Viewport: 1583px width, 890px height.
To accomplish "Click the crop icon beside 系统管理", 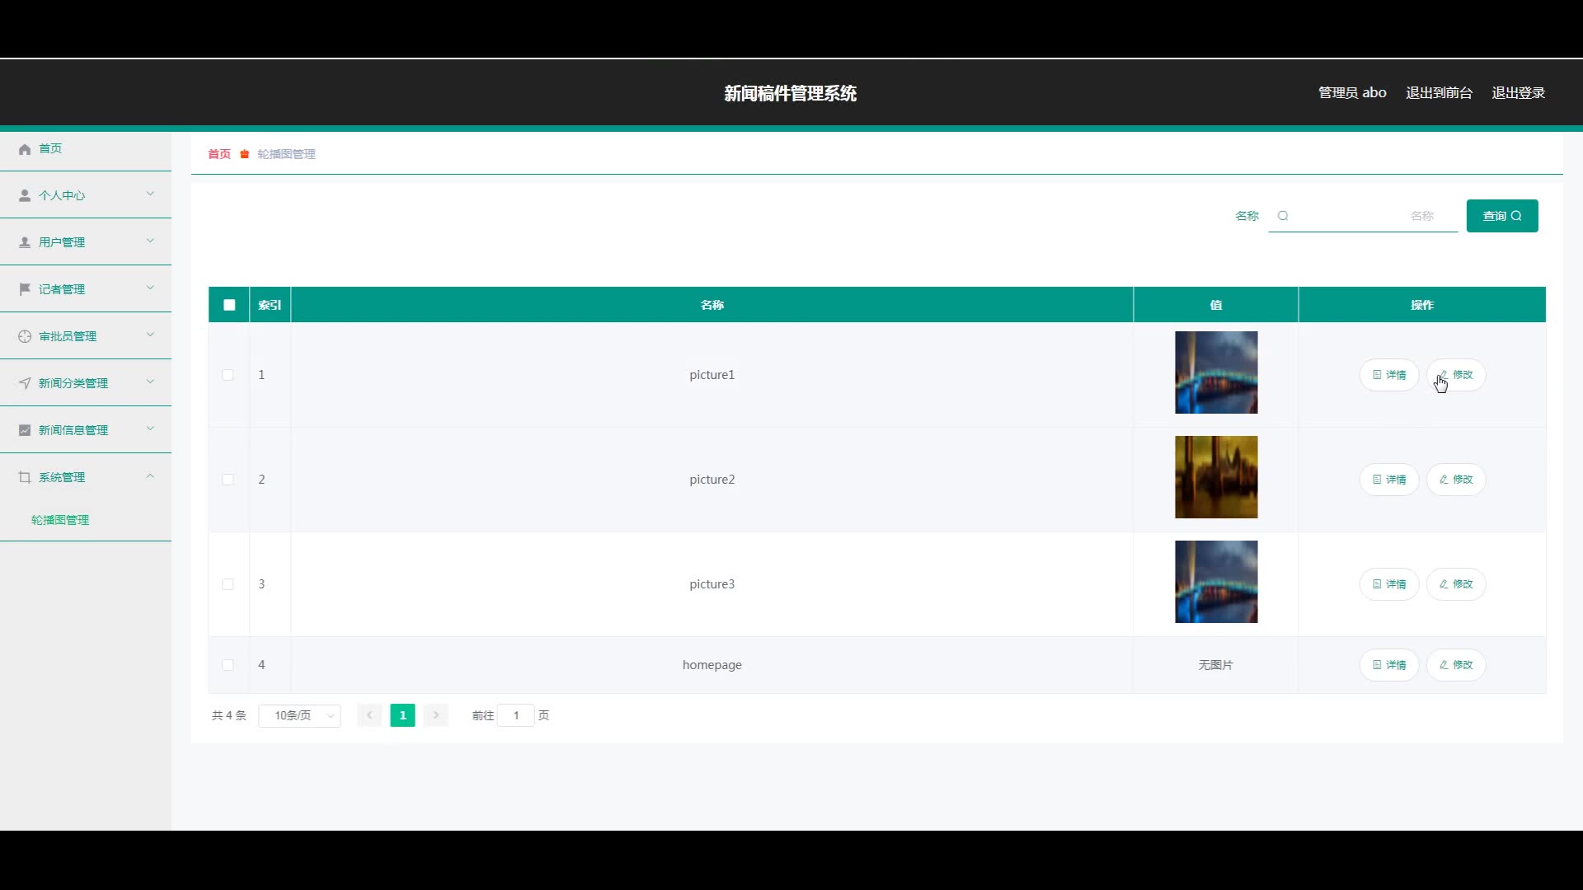I will [x=25, y=477].
